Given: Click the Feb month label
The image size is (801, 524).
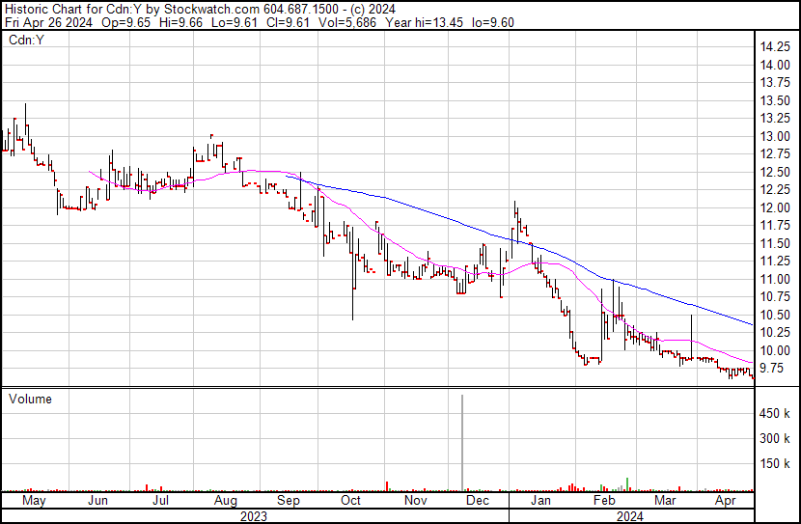Looking at the screenshot, I should coord(604,501).
